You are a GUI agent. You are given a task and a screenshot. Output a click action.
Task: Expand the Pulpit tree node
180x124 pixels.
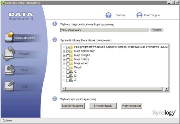pos(64,68)
